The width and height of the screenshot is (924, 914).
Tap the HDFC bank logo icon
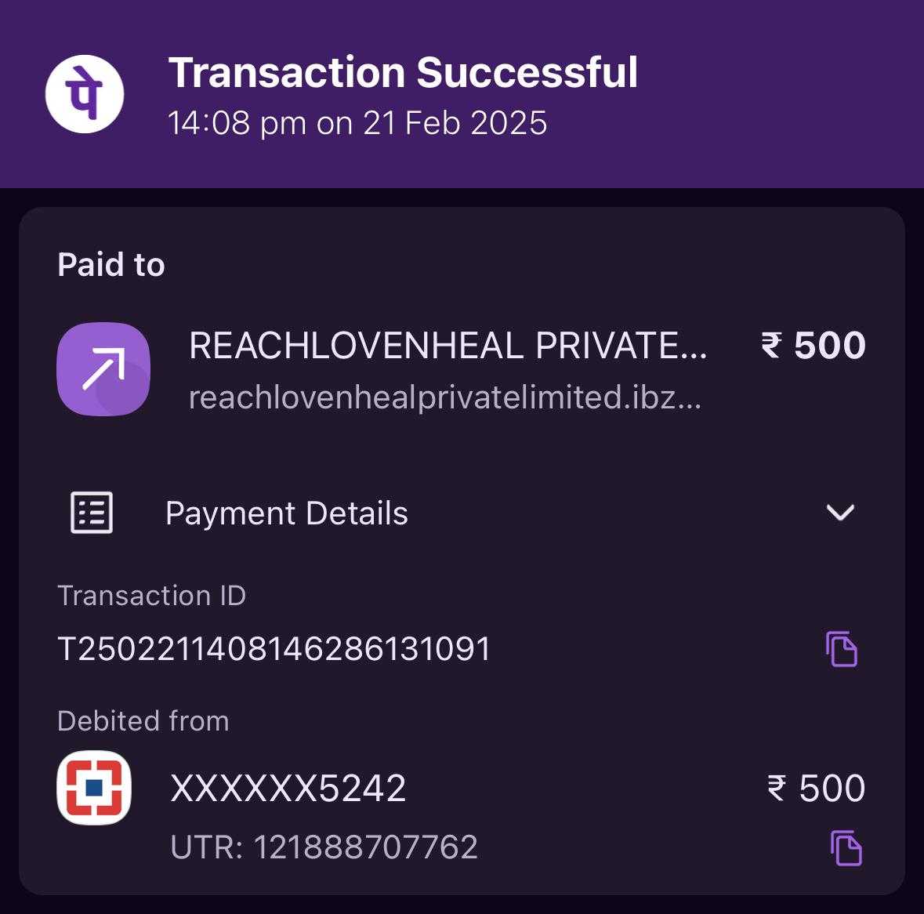94,788
